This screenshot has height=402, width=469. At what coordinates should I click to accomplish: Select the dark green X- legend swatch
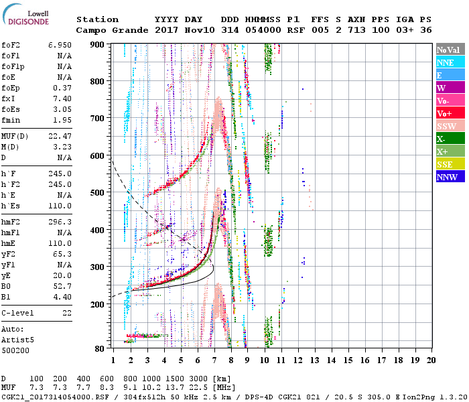(x=450, y=139)
